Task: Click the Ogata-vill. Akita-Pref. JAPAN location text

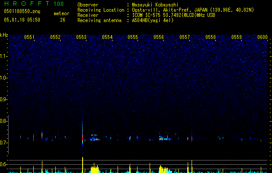Action: [193, 10]
